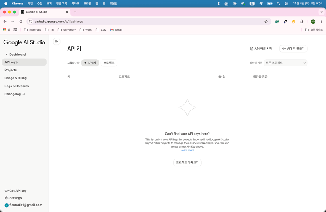Image resolution: width=326 pixels, height=212 pixels.
Task: Reload the AI Studio page
Action: [21, 22]
